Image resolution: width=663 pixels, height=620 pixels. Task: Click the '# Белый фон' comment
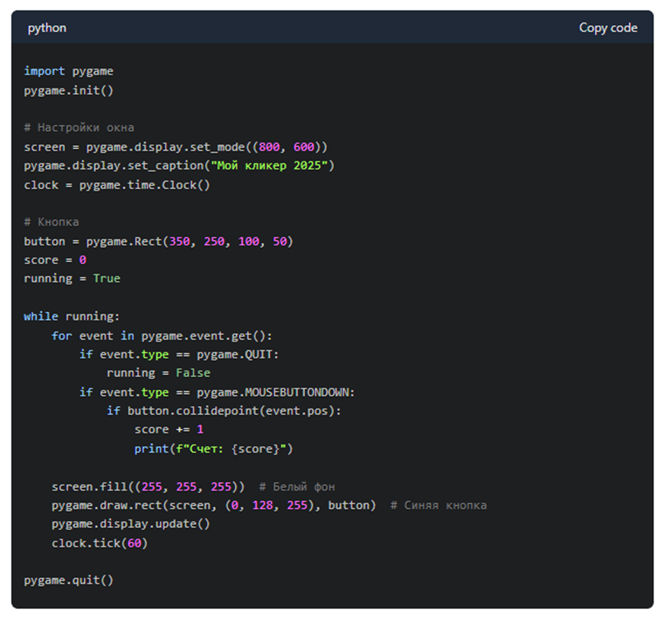(297, 487)
